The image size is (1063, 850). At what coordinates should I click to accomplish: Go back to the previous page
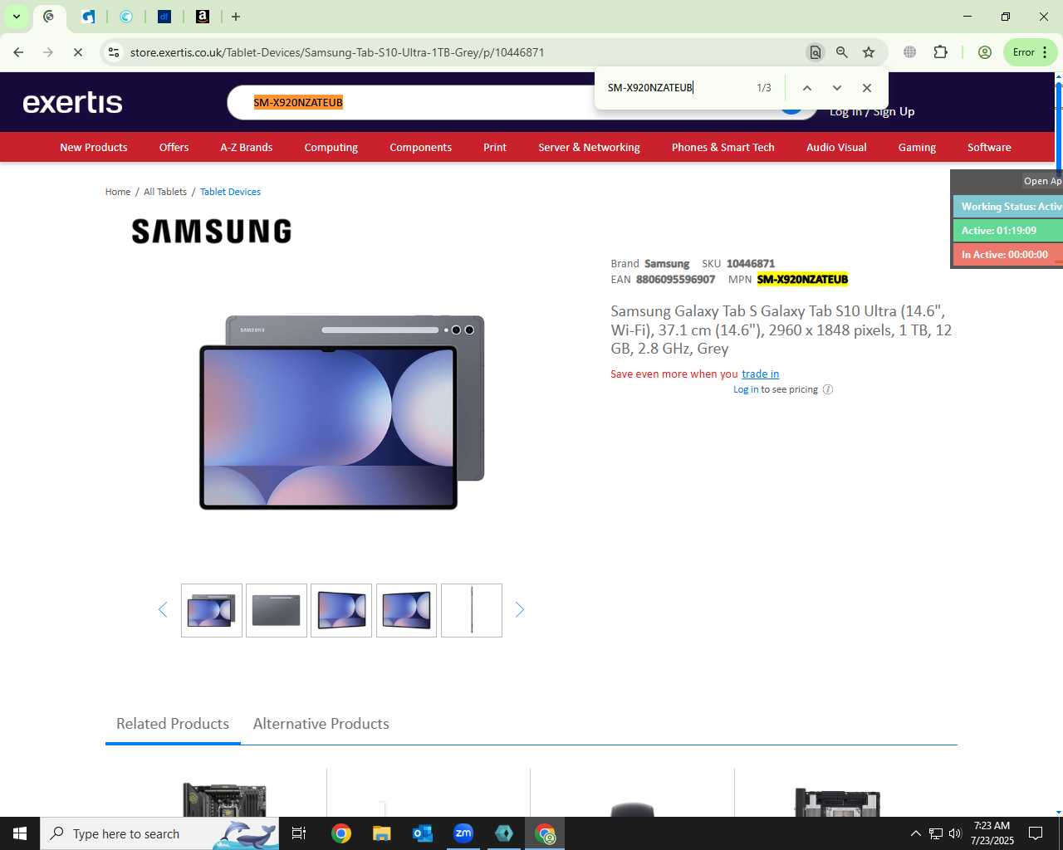pos(18,52)
